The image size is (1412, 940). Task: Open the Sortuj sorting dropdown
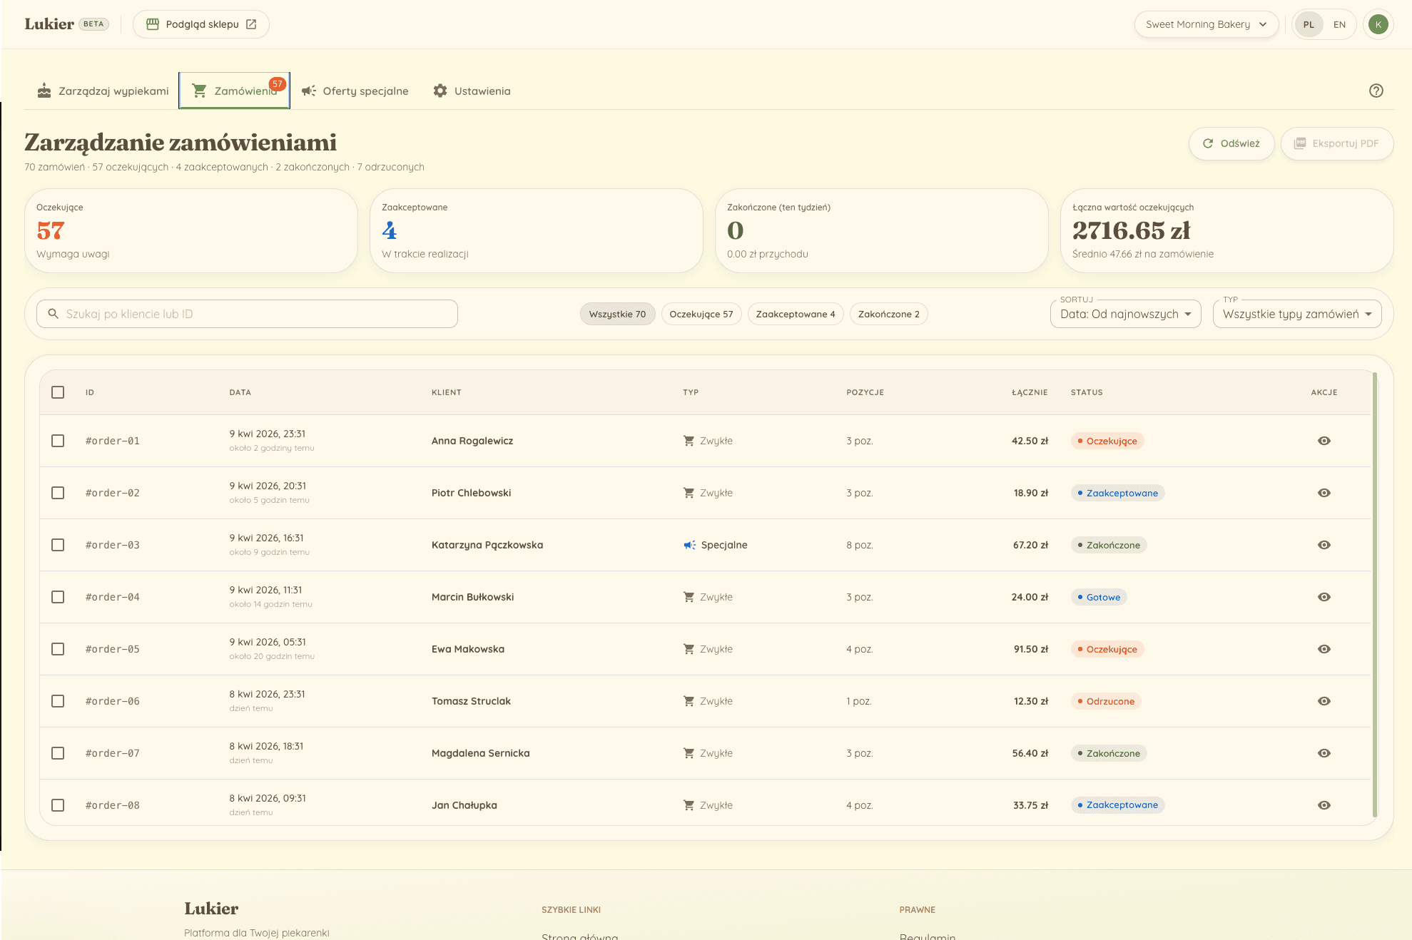click(1125, 314)
